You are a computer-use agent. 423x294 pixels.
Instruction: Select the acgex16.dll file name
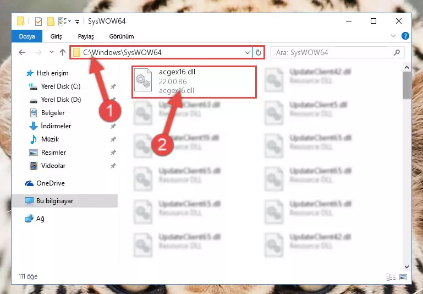[177, 72]
